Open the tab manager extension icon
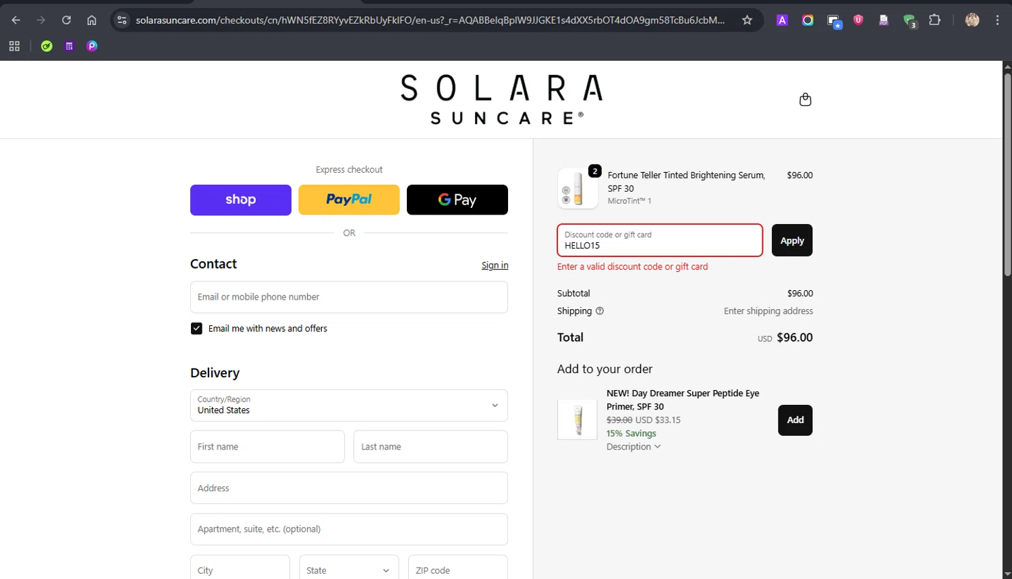Image resolution: width=1012 pixels, height=579 pixels. [x=834, y=21]
